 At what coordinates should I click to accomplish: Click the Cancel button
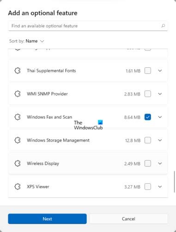tap(128, 219)
